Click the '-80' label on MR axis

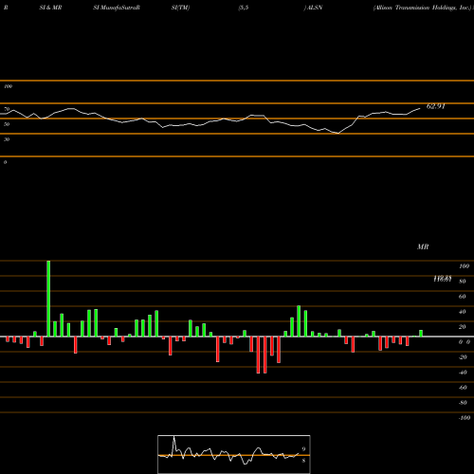pos(463,403)
